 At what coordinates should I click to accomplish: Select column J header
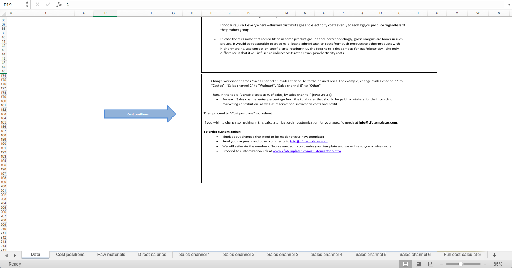pyautogui.click(x=230, y=13)
